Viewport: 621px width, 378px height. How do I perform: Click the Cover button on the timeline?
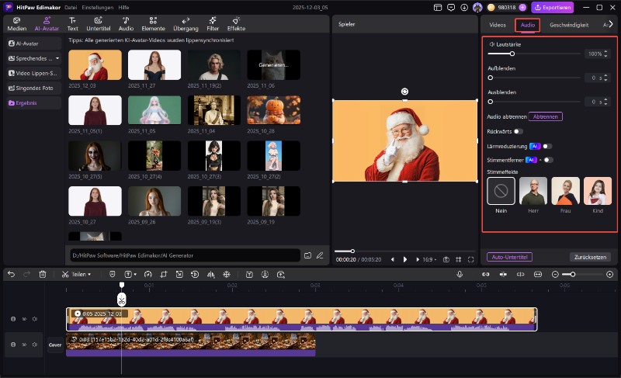pyautogui.click(x=55, y=345)
